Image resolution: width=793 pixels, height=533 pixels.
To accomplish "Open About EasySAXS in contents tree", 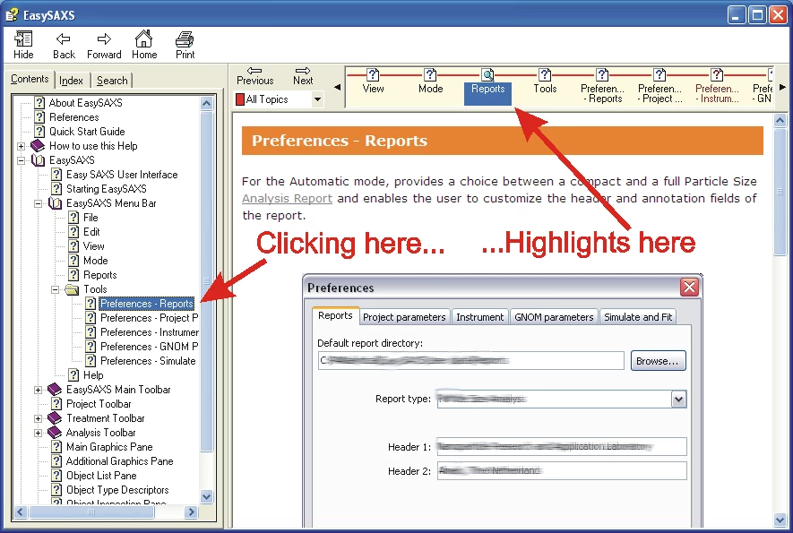I will pos(85,103).
